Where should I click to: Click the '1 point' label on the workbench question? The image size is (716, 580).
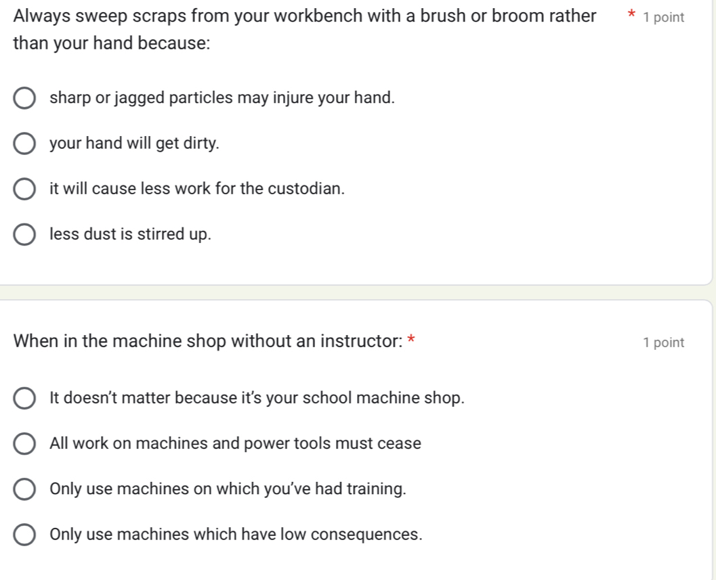tap(664, 18)
